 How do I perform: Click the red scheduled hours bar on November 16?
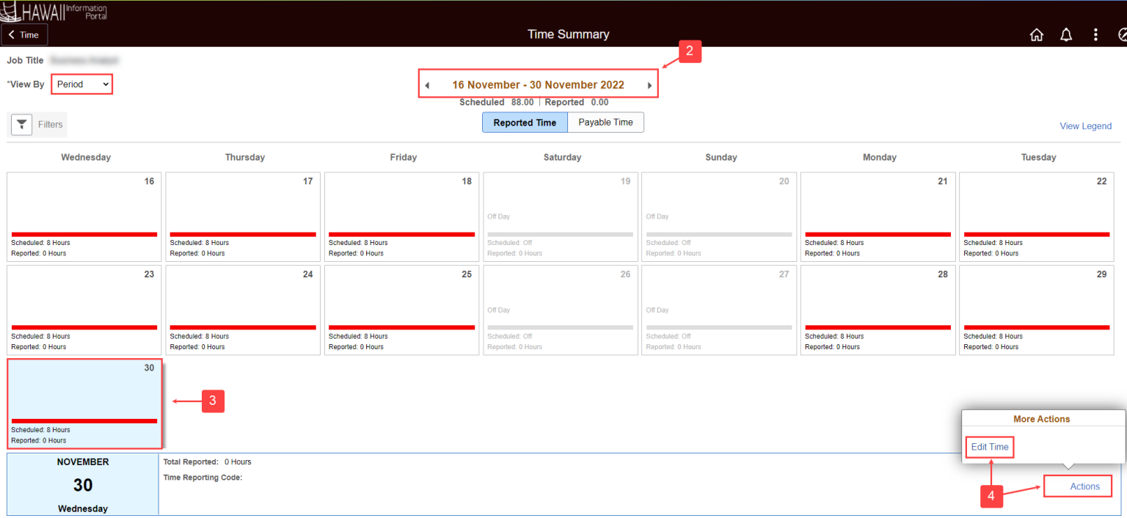click(84, 233)
